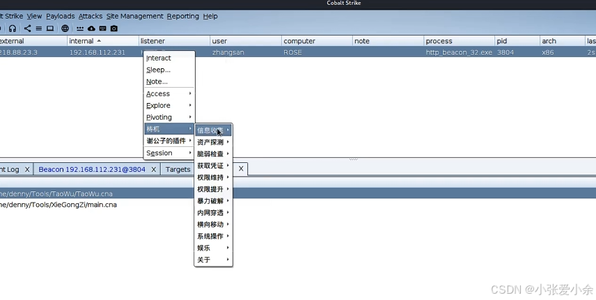Expand the Pivoting submenu
Screen dimensions: 596x300
coord(169,117)
